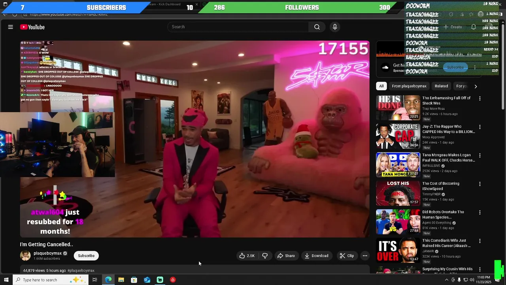Viewport: 506px width, 285px height.
Task: Open the red circular app on the taskbar
Action: click(173, 280)
